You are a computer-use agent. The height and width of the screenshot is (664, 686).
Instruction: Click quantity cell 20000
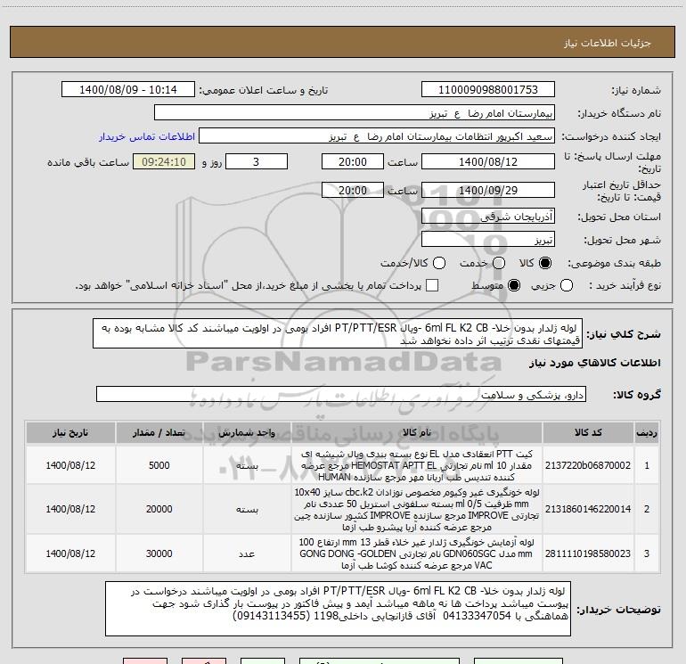click(x=159, y=509)
